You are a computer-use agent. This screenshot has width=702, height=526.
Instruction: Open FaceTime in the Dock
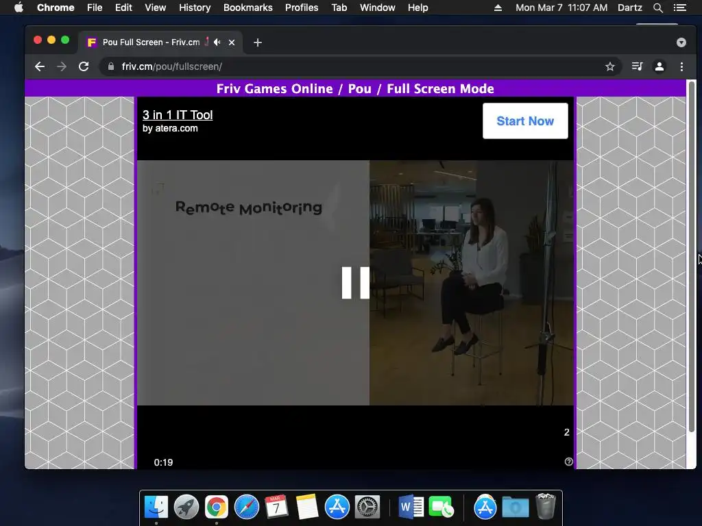441,508
